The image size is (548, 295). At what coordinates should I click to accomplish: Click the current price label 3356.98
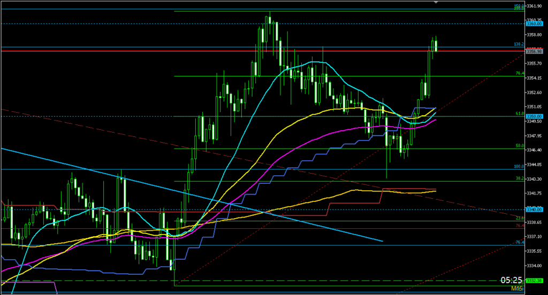click(x=535, y=51)
